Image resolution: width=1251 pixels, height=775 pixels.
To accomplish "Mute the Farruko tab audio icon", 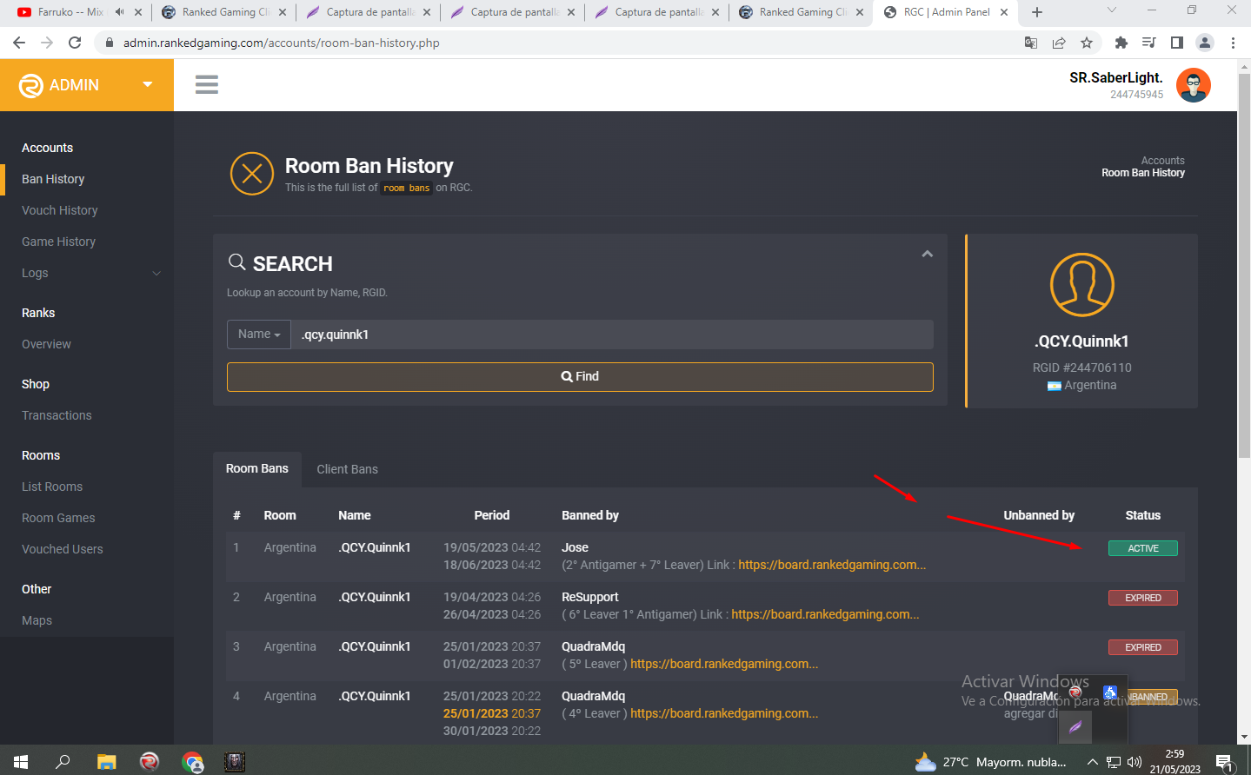I will tap(119, 12).
